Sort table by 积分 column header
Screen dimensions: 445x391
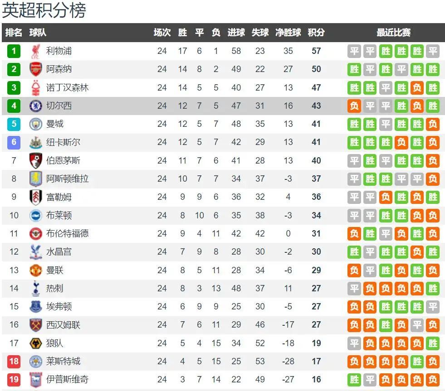tap(316, 33)
